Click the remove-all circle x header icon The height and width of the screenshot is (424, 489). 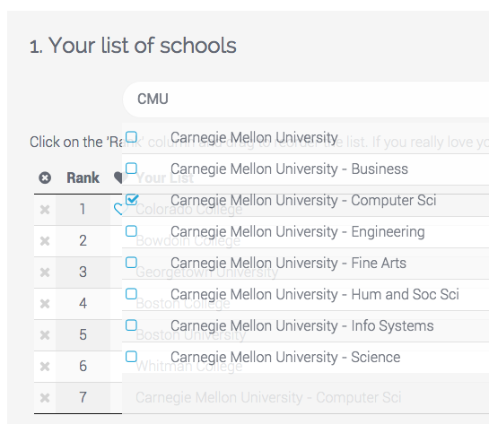pos(45,177)
